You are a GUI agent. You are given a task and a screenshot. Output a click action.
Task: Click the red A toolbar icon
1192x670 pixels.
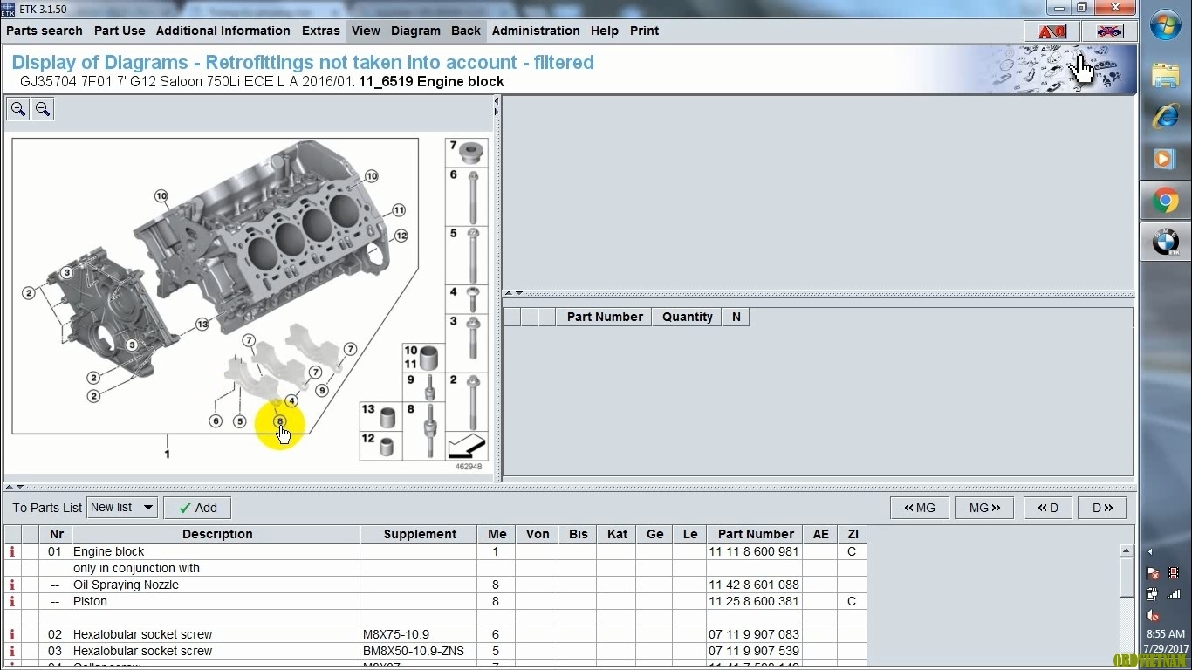point(1052,31)
